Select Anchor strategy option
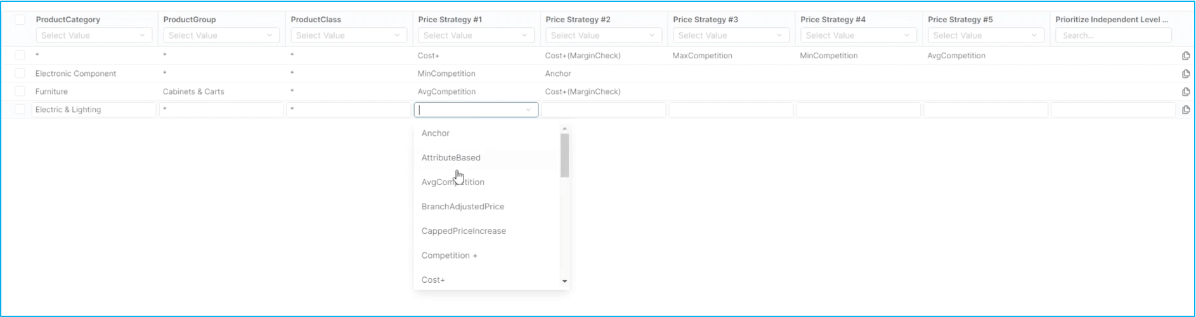Viewport: 1196px width, 317px height. [x=436, y=133]
